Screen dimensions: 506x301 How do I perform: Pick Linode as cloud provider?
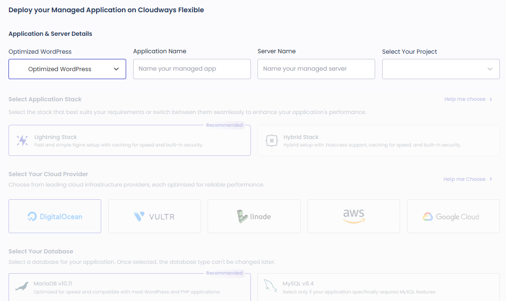pos(254,216)
